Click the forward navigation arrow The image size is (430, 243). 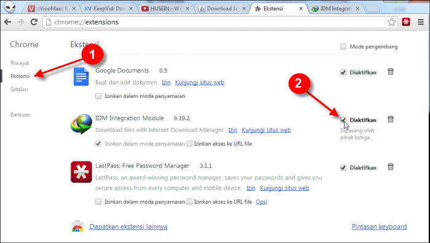pos(20,22)
